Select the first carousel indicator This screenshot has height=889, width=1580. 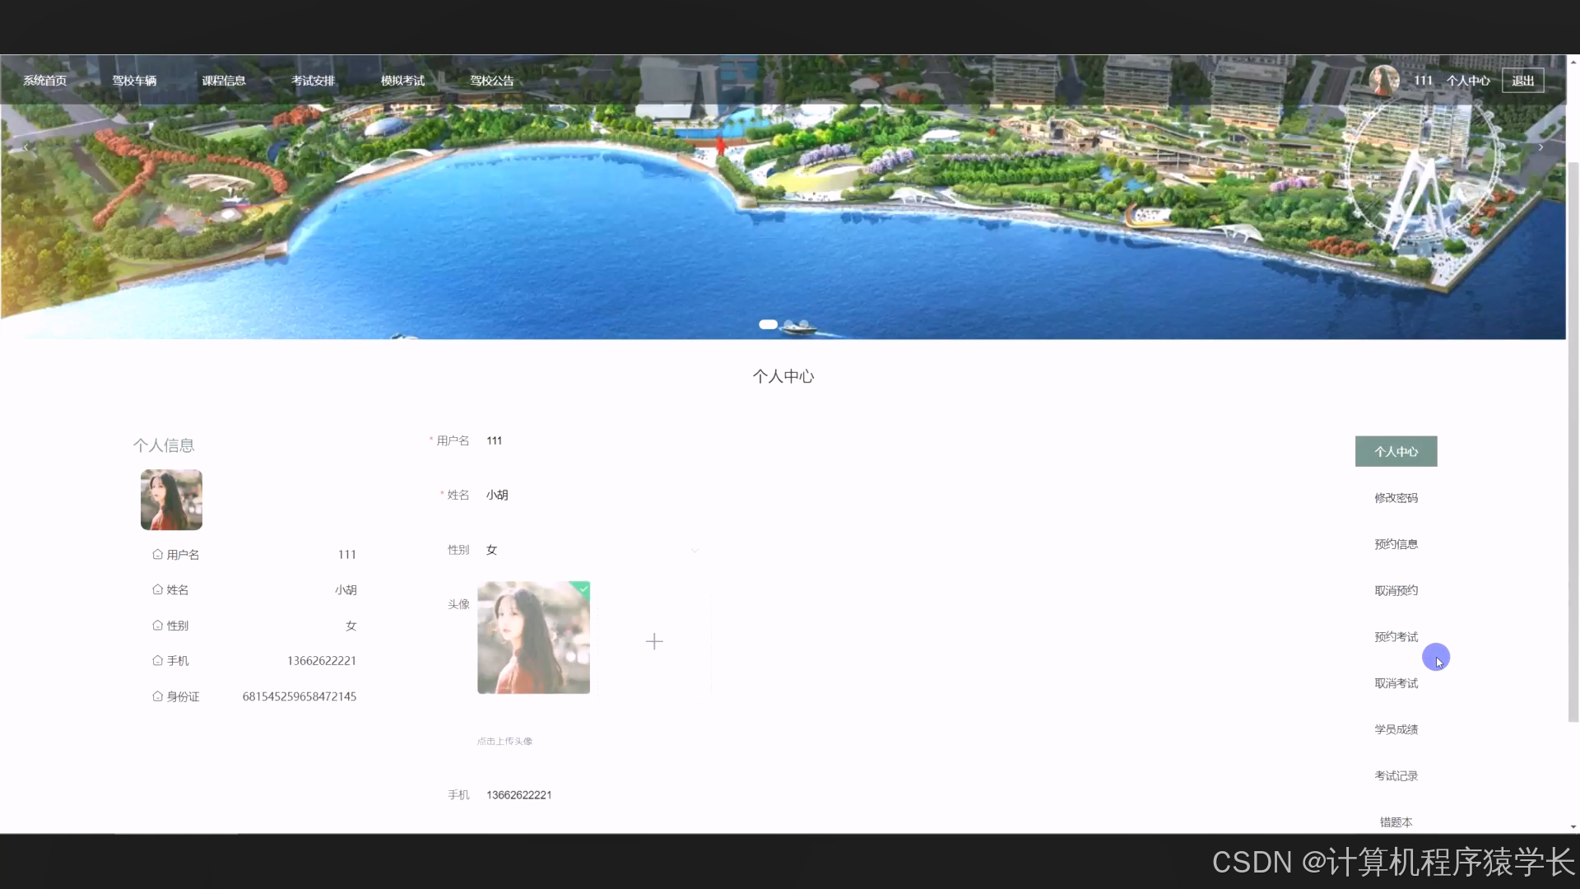point(768,324)
